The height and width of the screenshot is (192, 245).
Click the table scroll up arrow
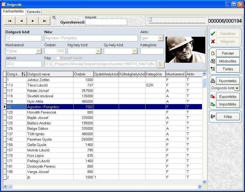tap(204, 74)
